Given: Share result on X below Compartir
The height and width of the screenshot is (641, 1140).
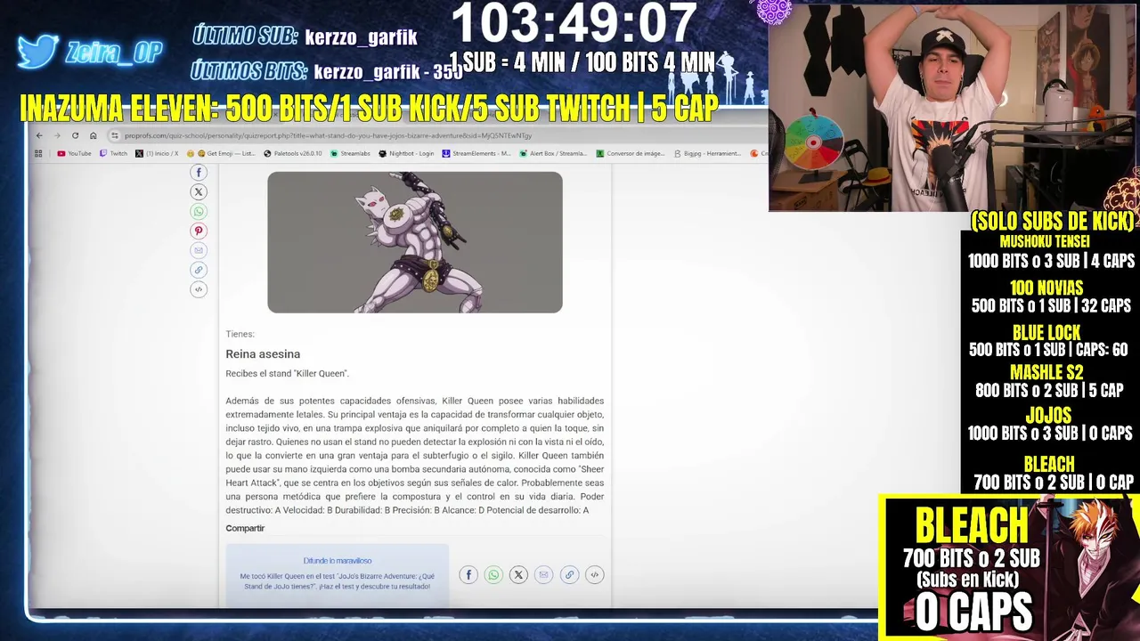Looking at the screenshot, I should pyautogui.click(x=518, y=575).
